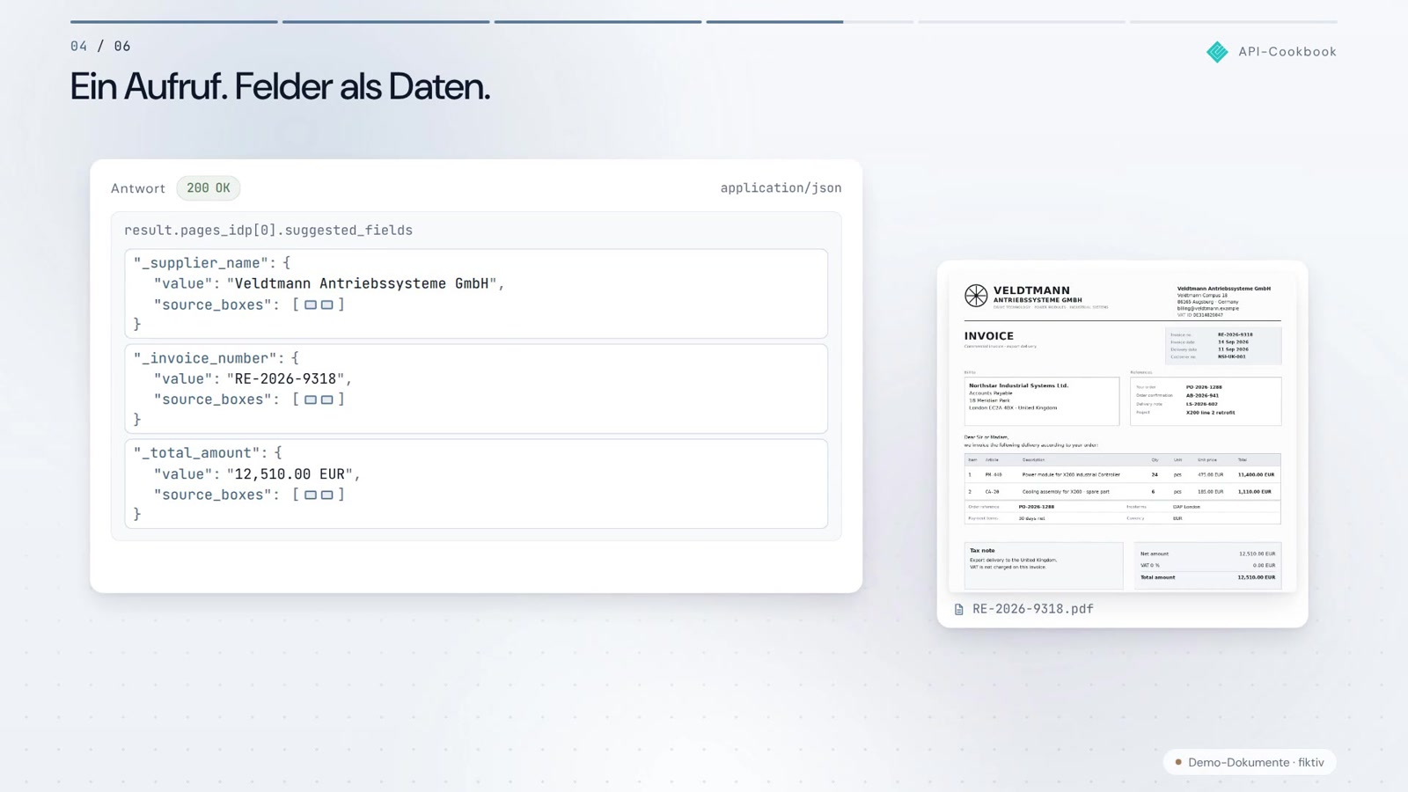This screenshot has height=792, width=1408.
Task: Open the RE-2026-9318.pdf file name
Action: point(1033,609)
